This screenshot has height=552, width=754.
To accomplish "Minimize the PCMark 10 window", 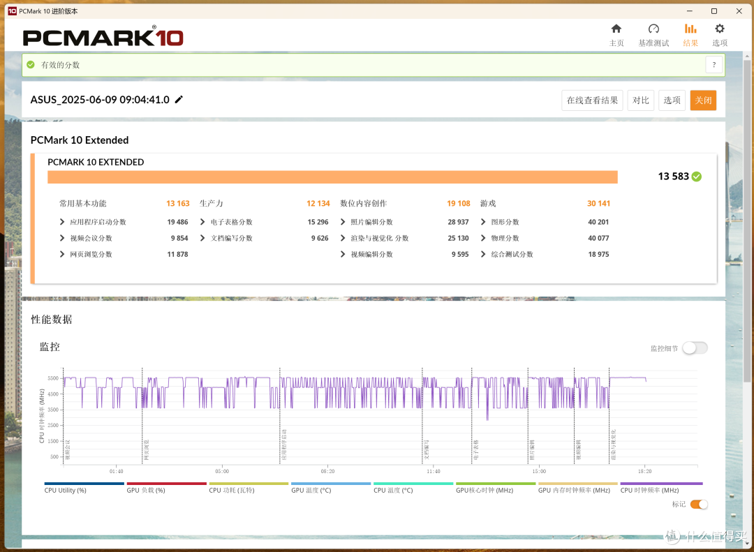I will [690, 11].
